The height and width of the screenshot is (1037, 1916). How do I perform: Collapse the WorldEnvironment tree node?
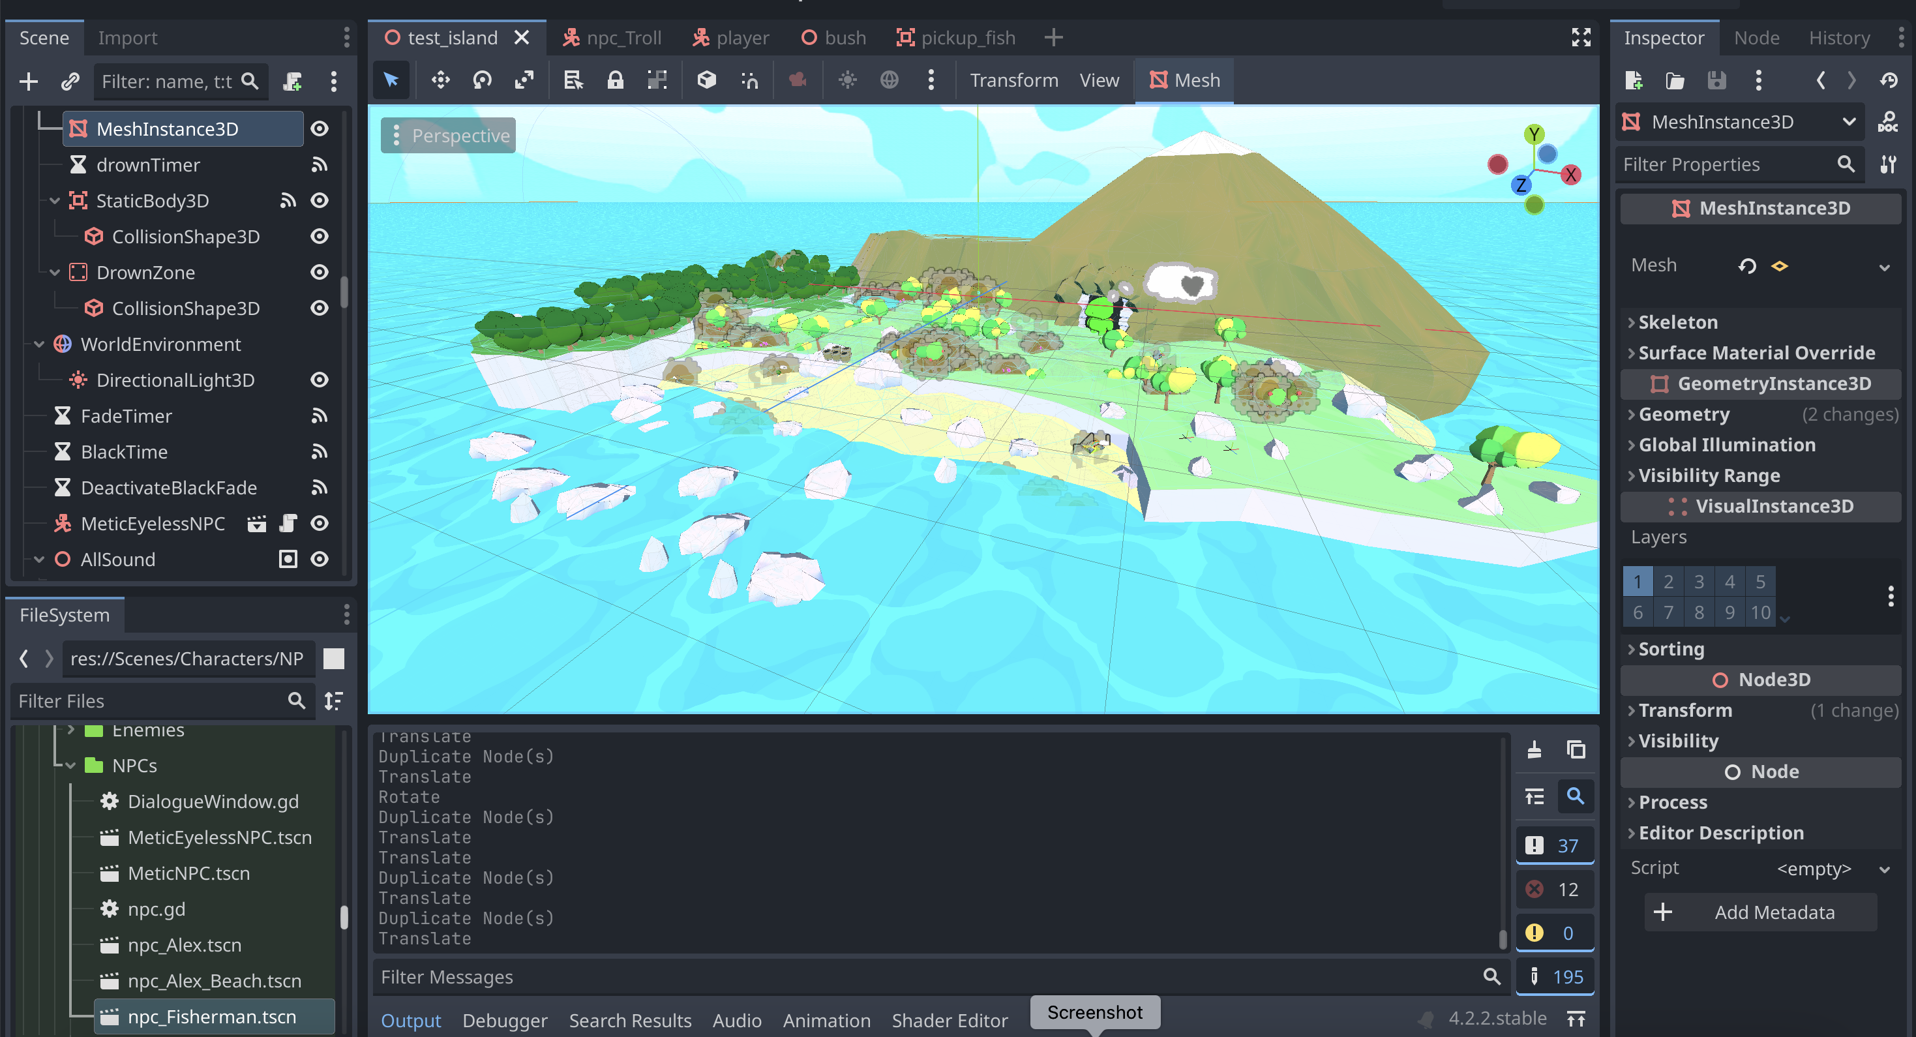pos(38,344)
